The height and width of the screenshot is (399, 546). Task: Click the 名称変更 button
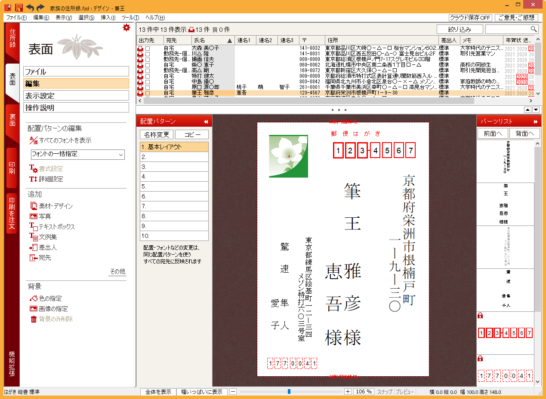tap(157, 134)
